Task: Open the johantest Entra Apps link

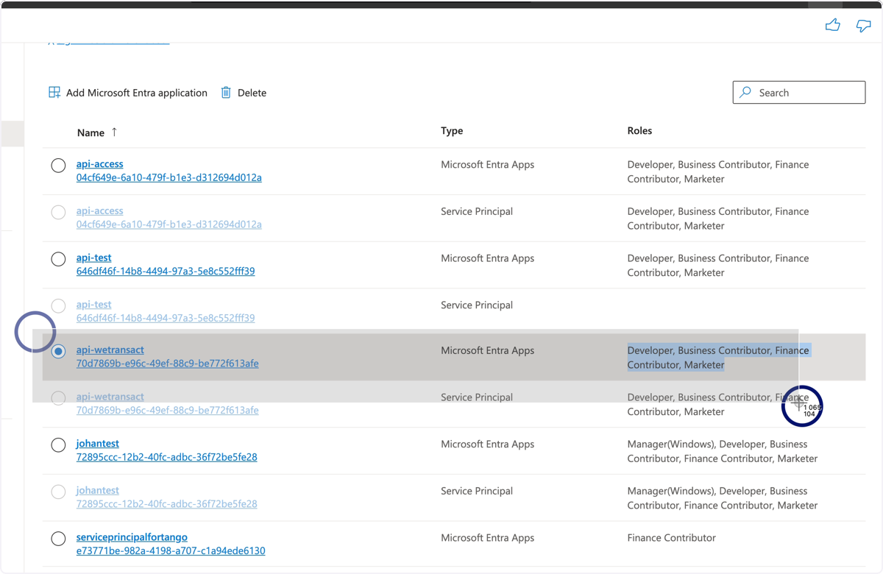Action: [x=98, y=444]
